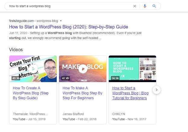Screen dimensions: 188x132
Task: Click the 'ThemeIsle: WordPress...' channel name
Action: 30,114
